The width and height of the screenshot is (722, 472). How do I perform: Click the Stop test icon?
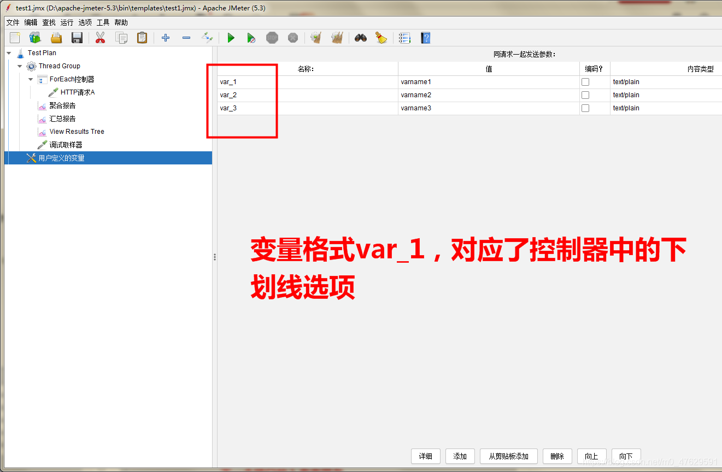click(272, 38)
